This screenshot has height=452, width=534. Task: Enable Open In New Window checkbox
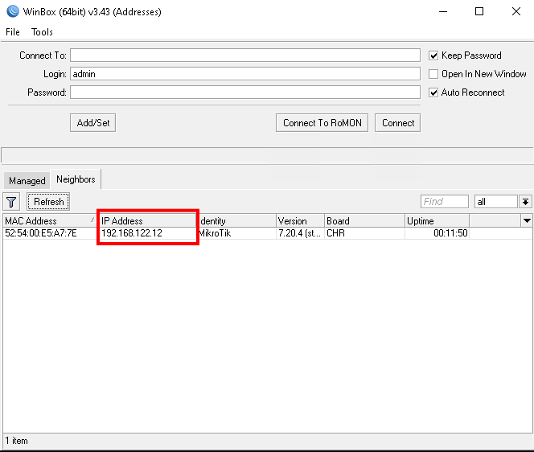[x=433, y=74]
